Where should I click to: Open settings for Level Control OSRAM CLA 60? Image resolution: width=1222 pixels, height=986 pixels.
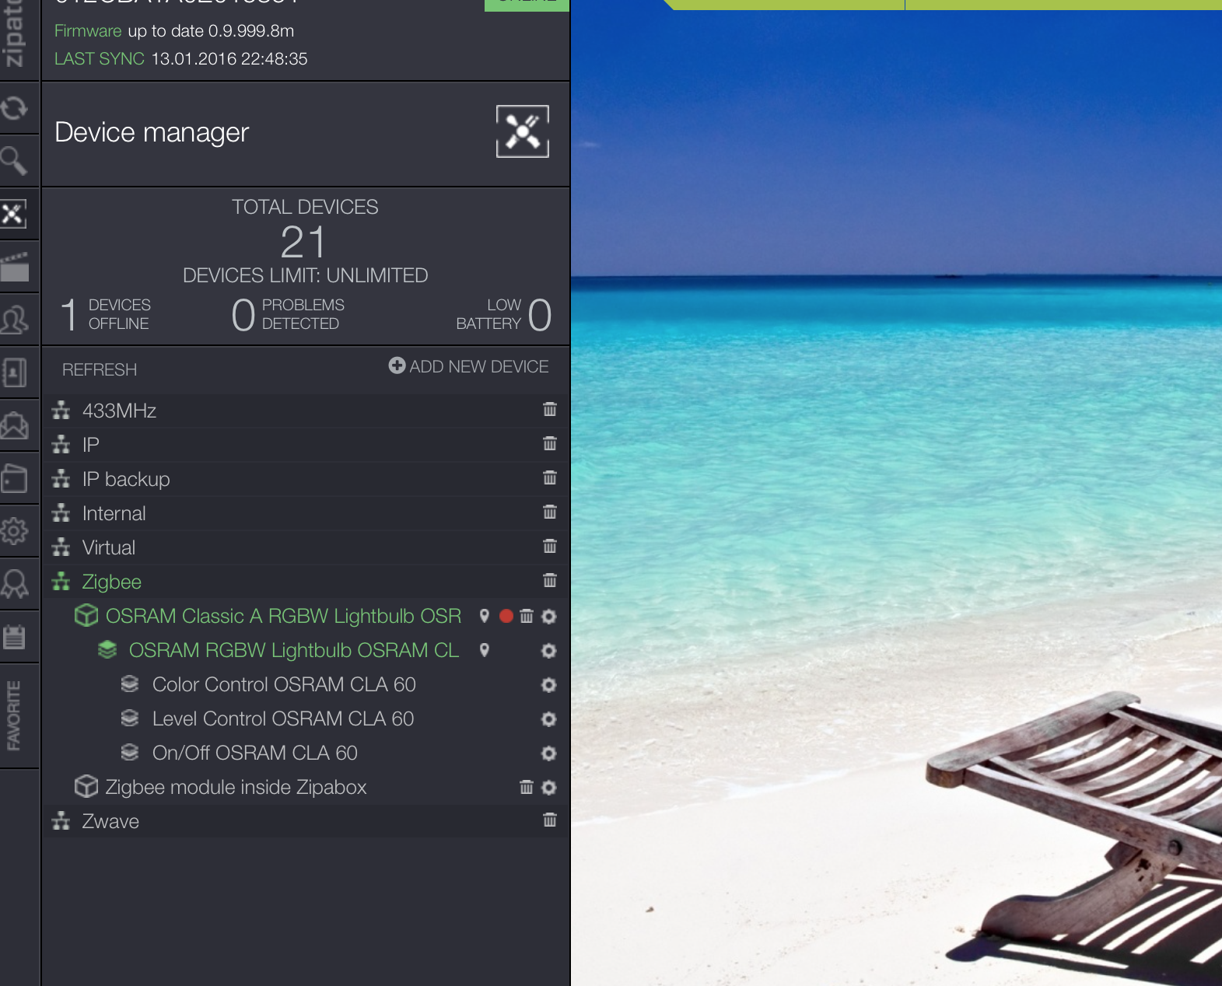[548, 719]
